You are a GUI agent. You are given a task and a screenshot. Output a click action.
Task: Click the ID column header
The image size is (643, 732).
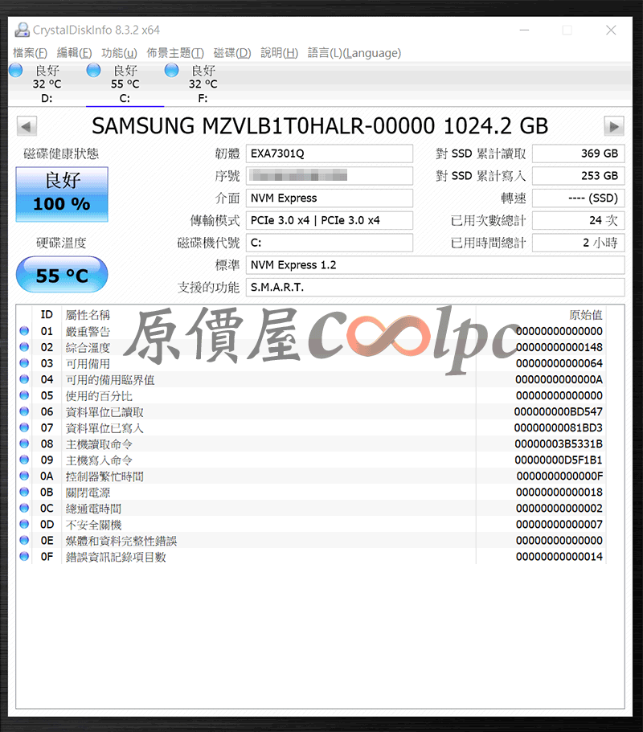pyautogui.click(x=47, y=315)
